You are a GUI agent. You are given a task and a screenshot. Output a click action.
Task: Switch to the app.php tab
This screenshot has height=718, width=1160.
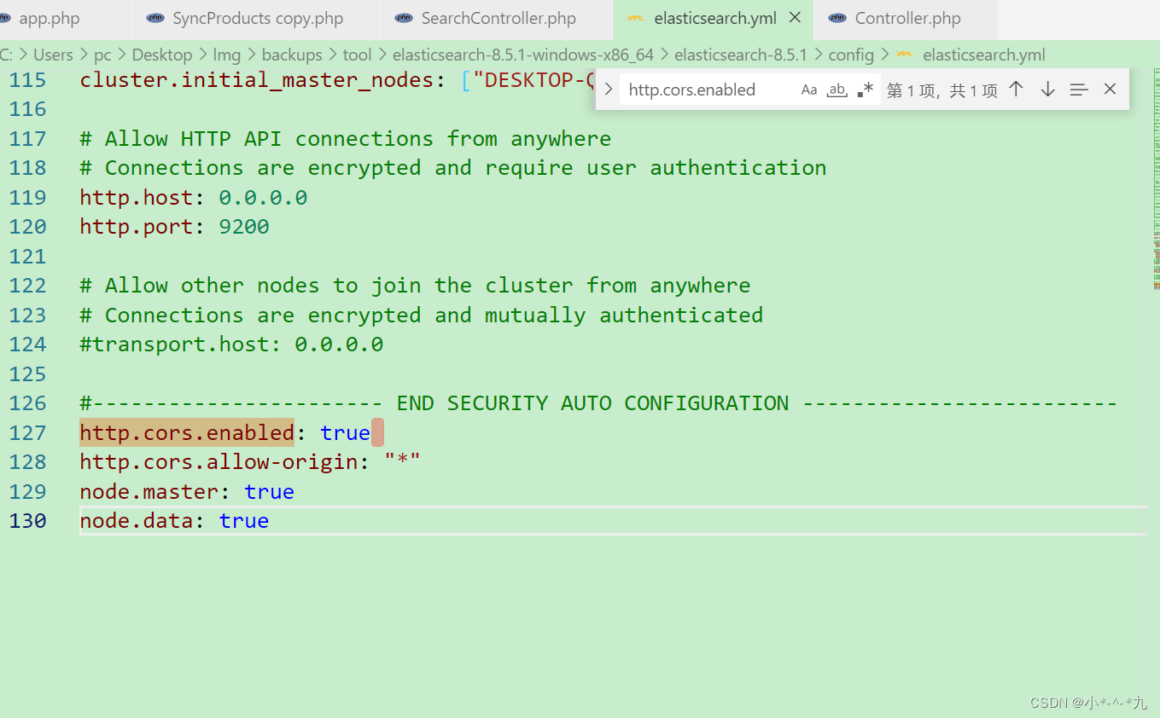[50, 19]
